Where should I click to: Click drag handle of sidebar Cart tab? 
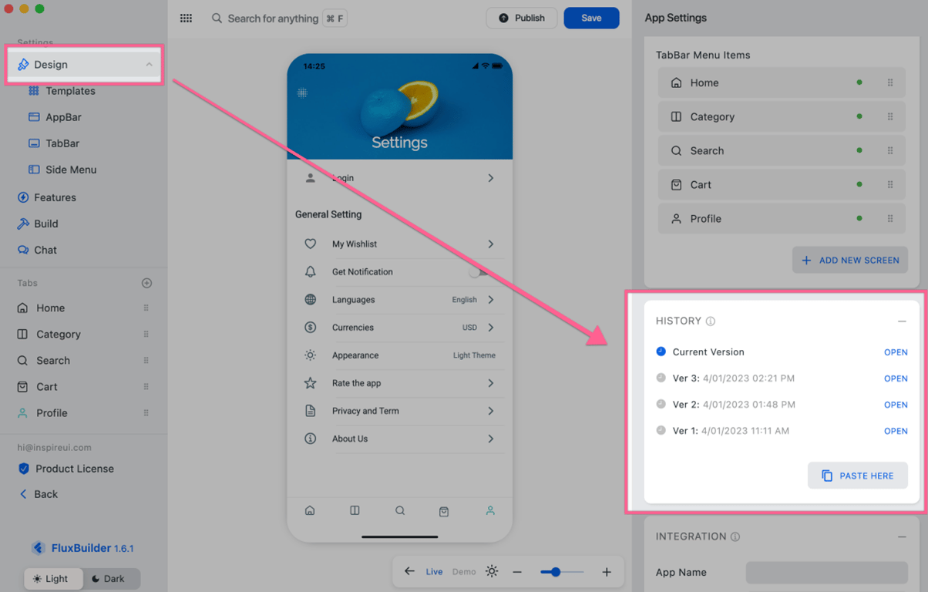point(146,386)
